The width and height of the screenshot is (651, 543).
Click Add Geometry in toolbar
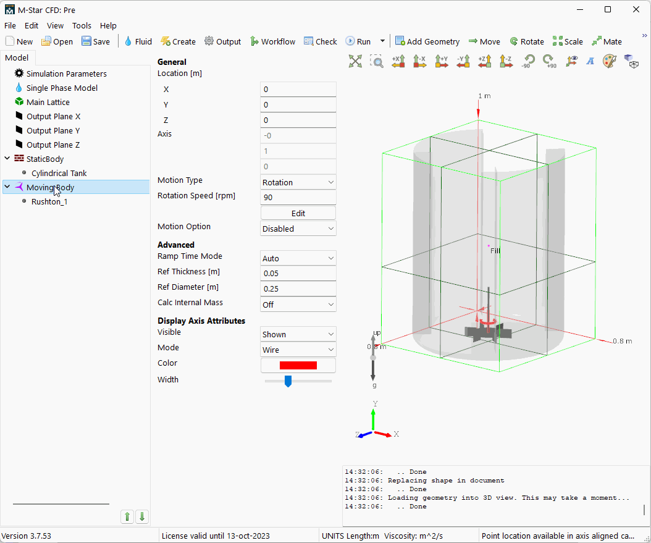point(427,41)
